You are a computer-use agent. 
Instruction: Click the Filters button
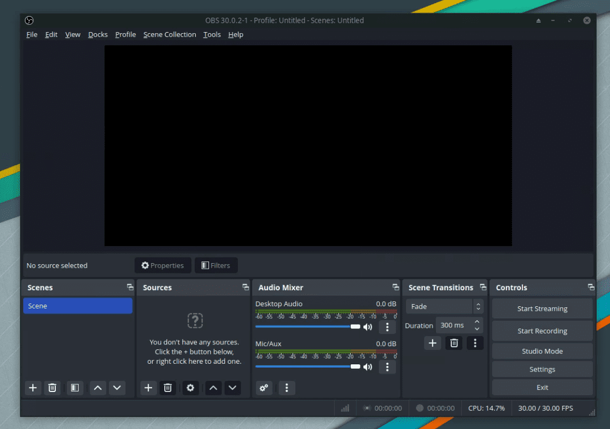coord(216,265)
